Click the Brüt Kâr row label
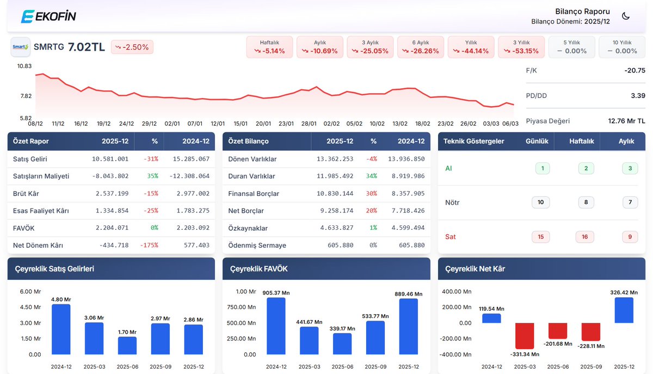 point(26,193)
